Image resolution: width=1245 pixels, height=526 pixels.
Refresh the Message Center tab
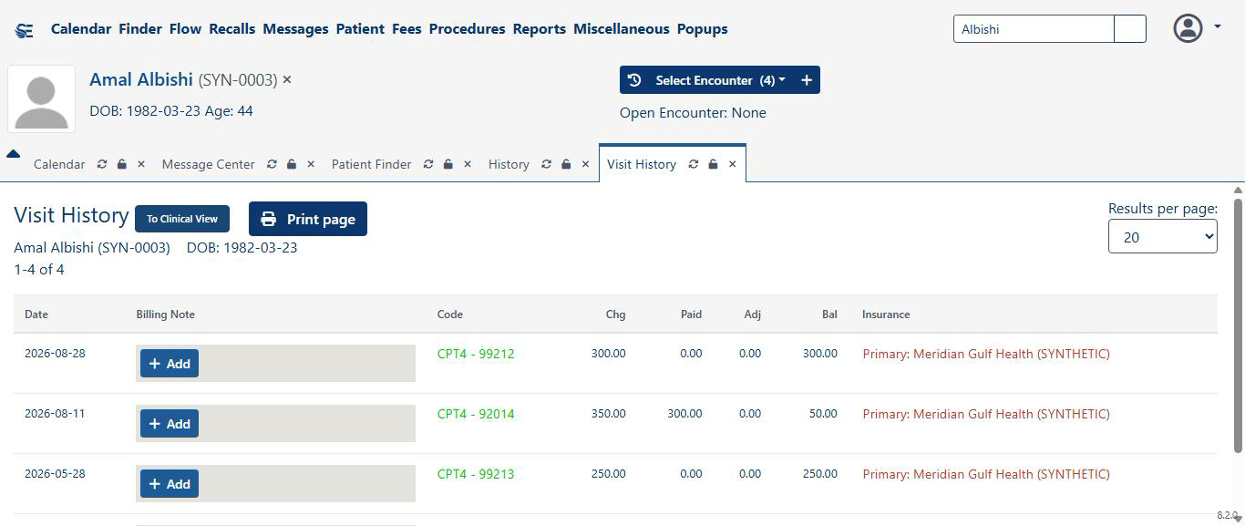tap(272, 164)
